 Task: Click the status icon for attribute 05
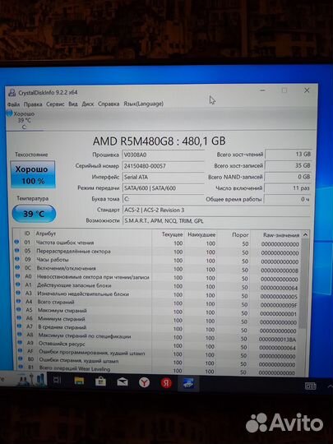coord(16,250)
